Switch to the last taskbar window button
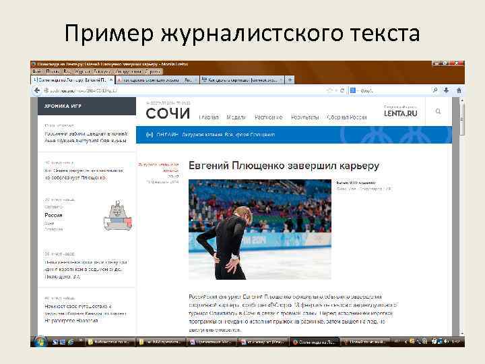The image size is (485, 364). [x=365, y=342]
